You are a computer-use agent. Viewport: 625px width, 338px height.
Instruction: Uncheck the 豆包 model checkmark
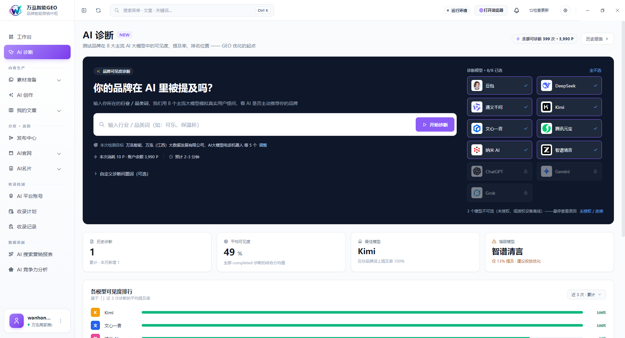[x=526, y=85]
